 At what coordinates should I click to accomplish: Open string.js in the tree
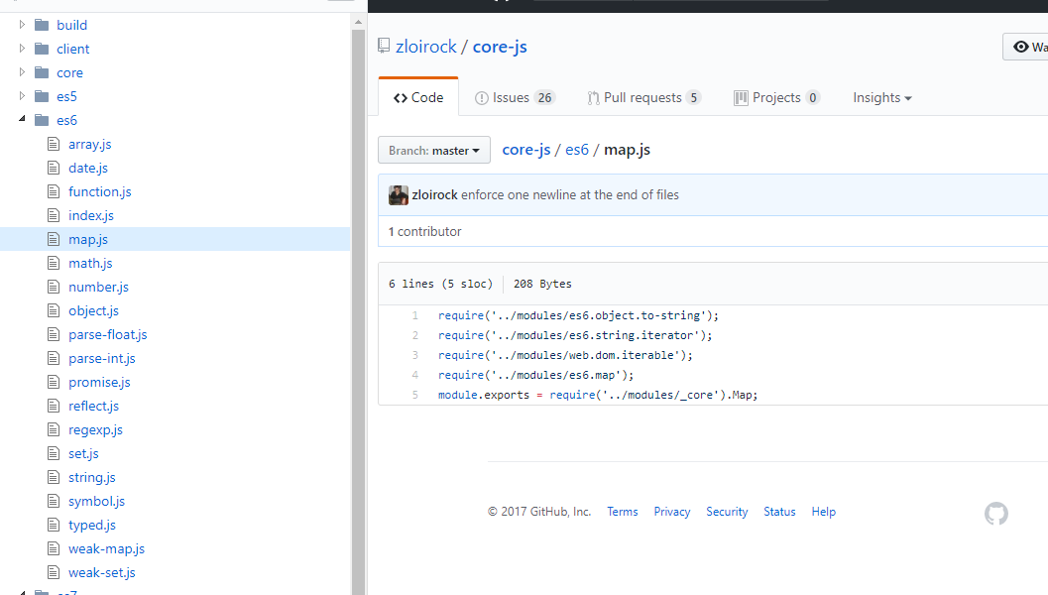click(x=91, y=477)
